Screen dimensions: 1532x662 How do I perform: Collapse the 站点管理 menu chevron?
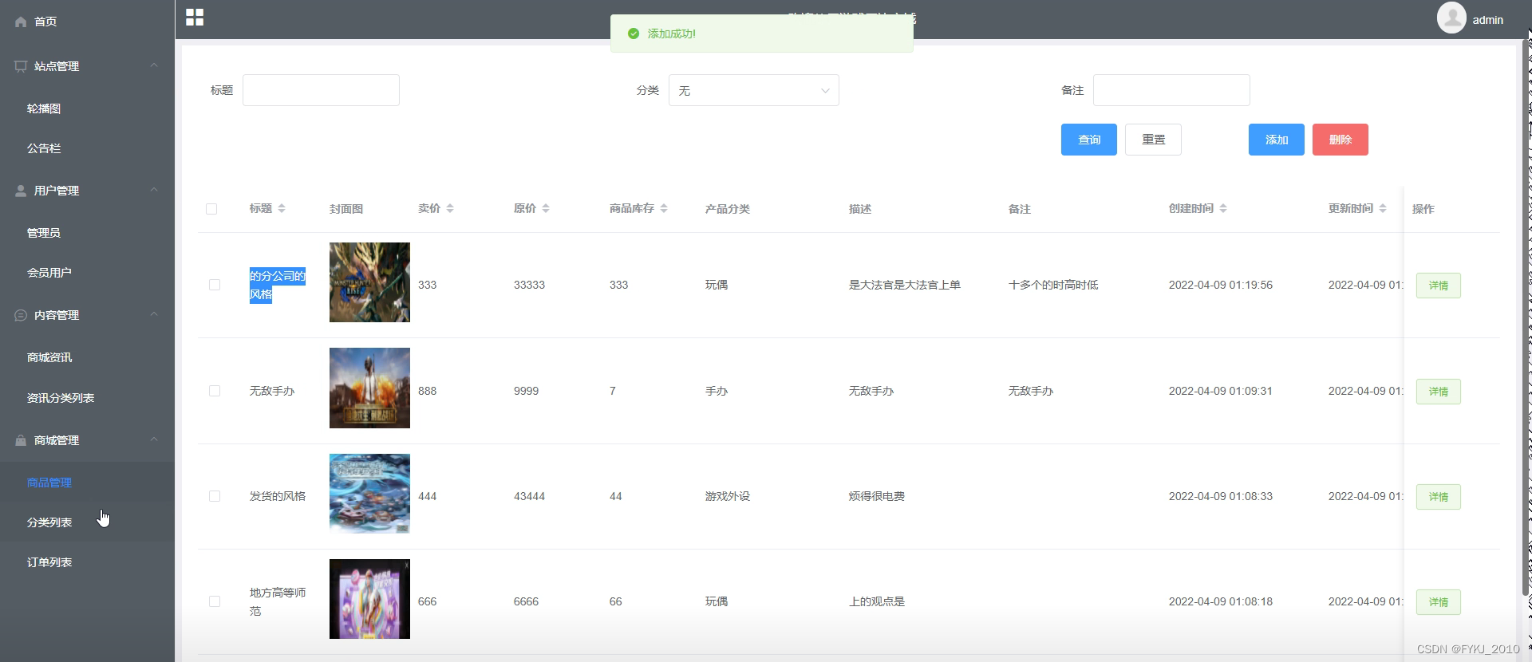click(154, 65)
